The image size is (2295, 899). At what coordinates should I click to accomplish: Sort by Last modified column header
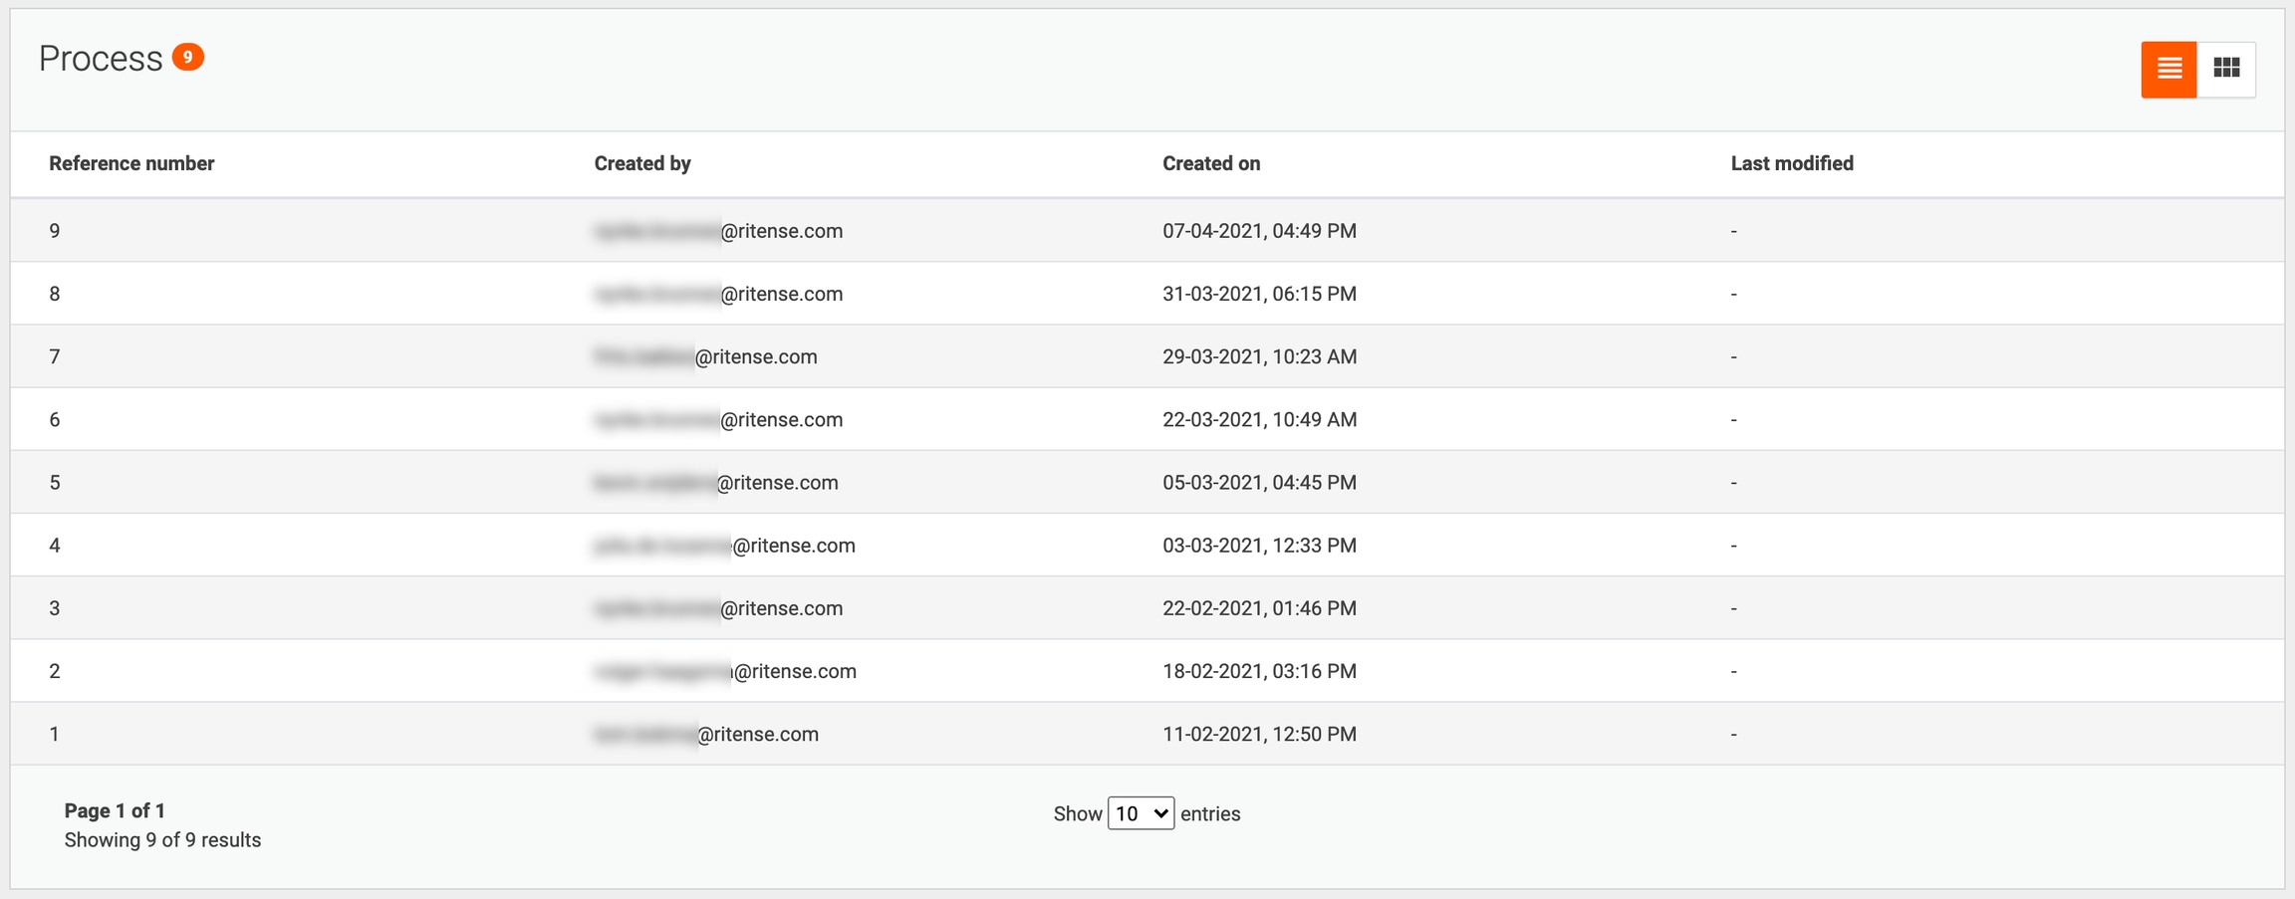click(1791, 163)
